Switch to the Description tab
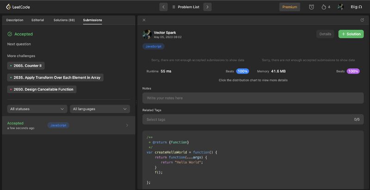Viewport: 370px width, 190px height. [14, 20]
